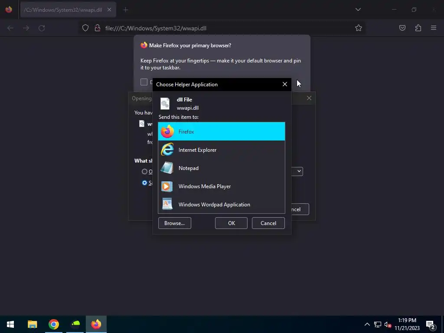Tick the checkbox in the primary browser prompt
Viewport: 444px width, 333px height.
tap(144, 82)
